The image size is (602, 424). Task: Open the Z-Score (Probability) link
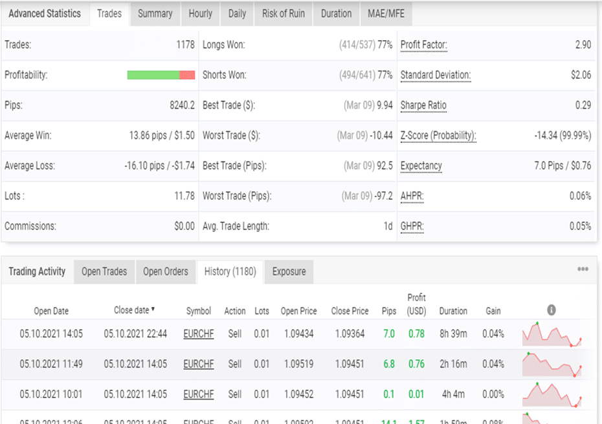click(x=438, y=136)
